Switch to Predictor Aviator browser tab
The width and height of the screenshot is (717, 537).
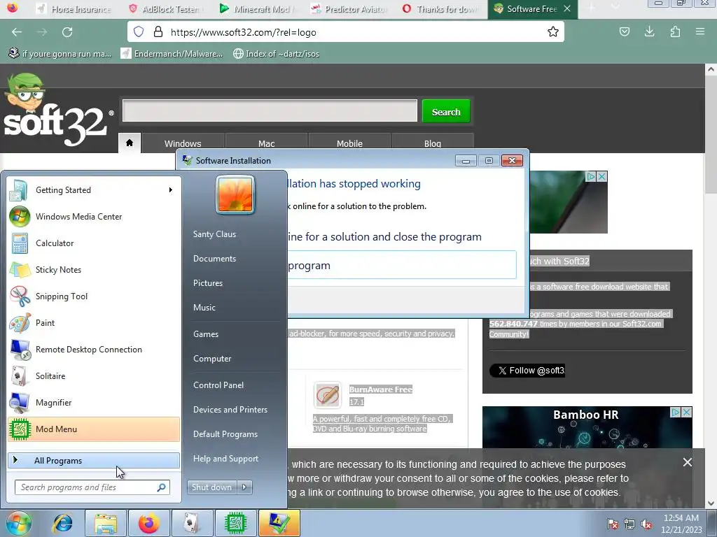pyautogui.click(x=349, y=8)
